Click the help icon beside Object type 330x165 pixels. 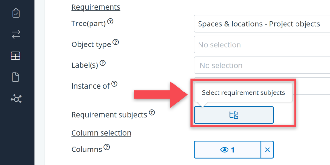[x=116, y=42]
